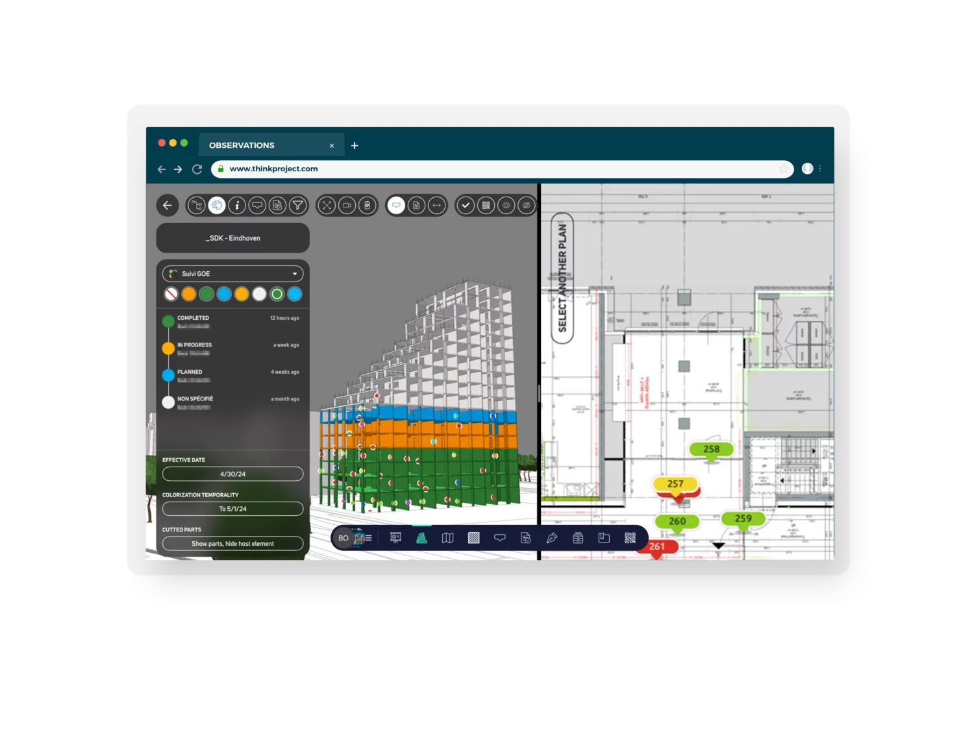974x730 pixels.
Task: Click the funnel filter icon in top toolbar
Action: [297, 206]
